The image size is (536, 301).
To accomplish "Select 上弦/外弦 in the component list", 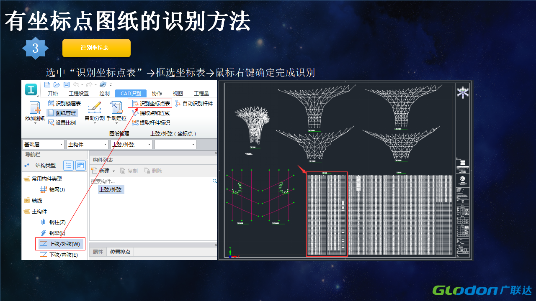I will tap(111, 189).
